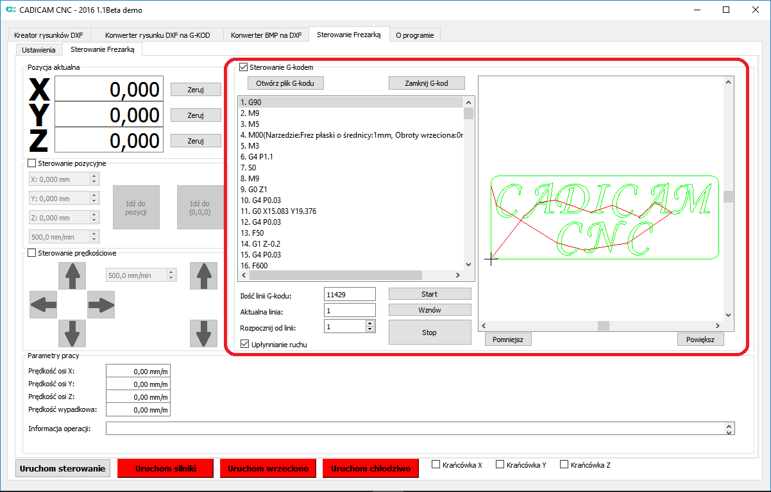
Task: Click red Uruchom silniki button
Action: pyautogui.click(x=165, y=468)
